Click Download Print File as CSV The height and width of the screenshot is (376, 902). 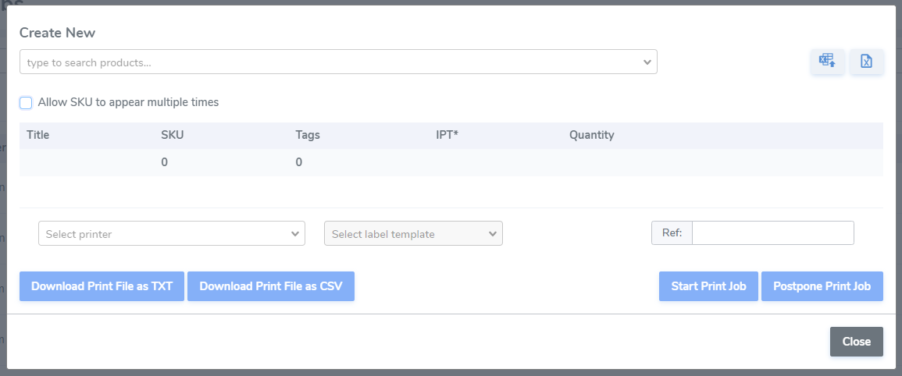271,286
